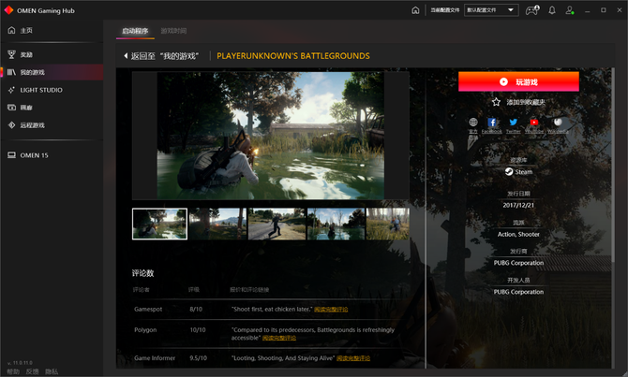
Task: Select the fourth thumbnail with water scene
Action: pyautogui.click(x=336, y=224)
